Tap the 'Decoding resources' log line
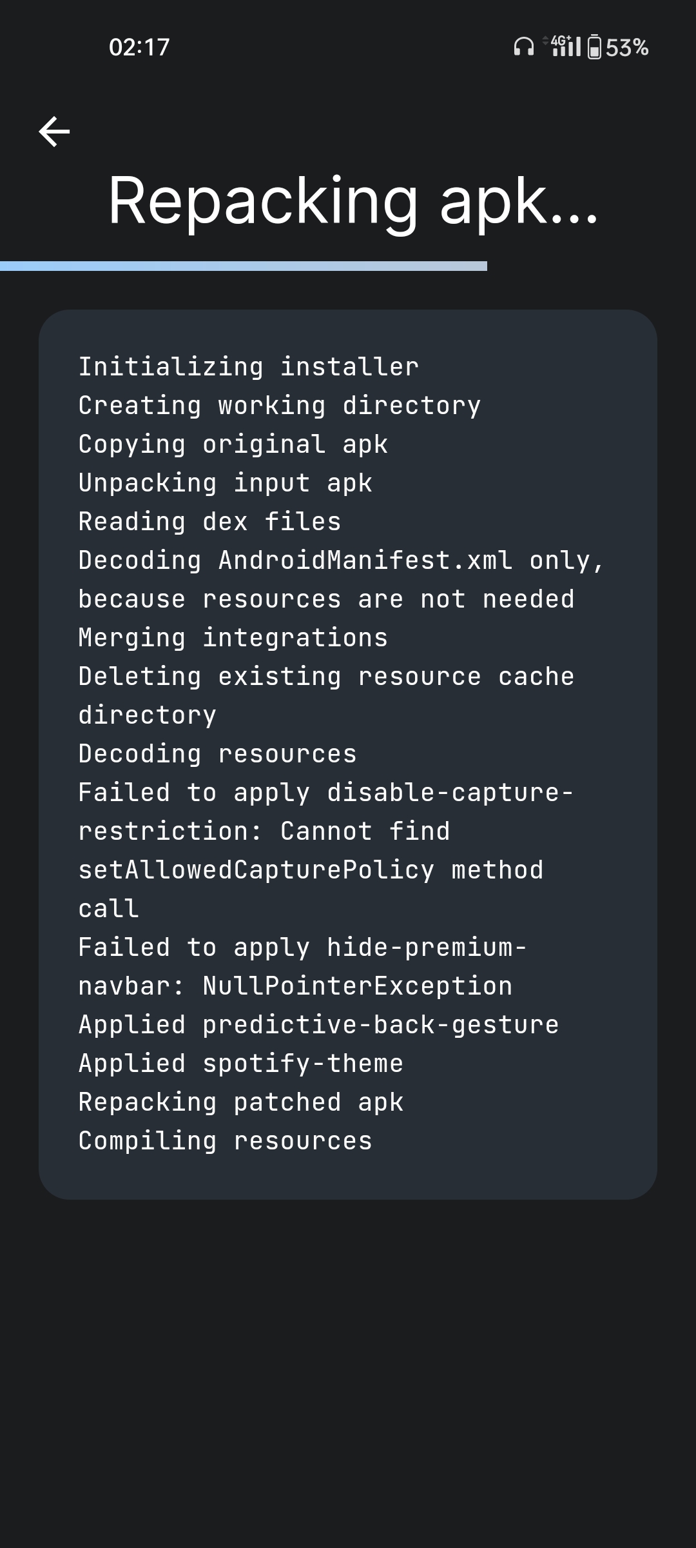 217,753
